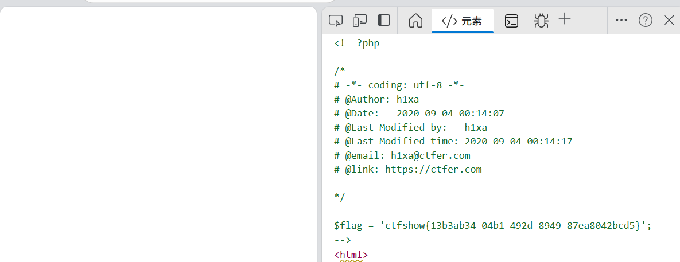
Task: Click the coding: utf-8 comment line
Action: [399, 85]
